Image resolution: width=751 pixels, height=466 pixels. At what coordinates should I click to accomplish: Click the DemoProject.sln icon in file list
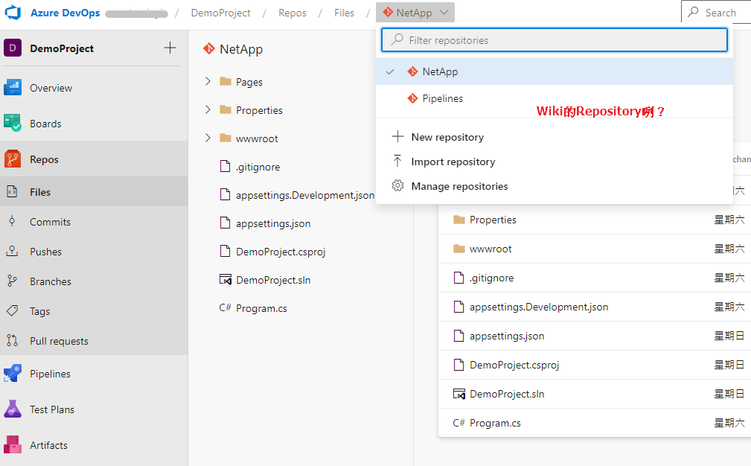click(458, 394)
